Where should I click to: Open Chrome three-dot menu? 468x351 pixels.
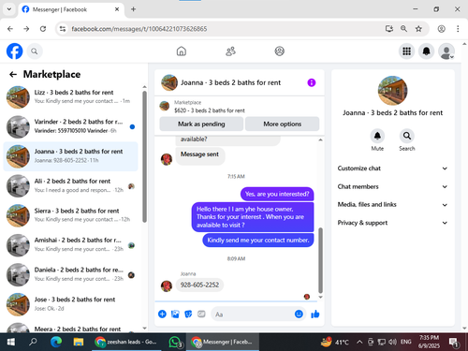click(x=458, y=29)
